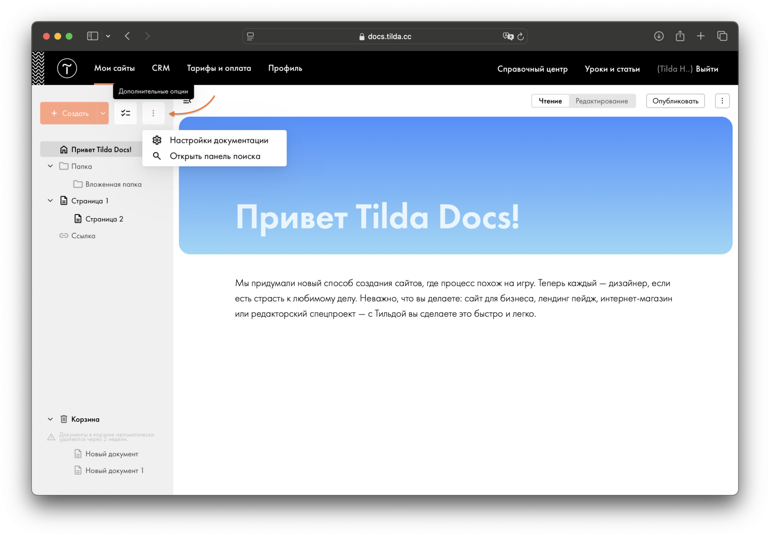Viewport: 770px width, 537px height.
Task: Select Новый документ in trash
Action: click(x=112, y=454)
